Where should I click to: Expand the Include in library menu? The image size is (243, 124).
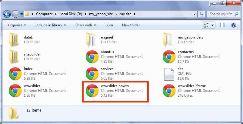click(51, 25)
